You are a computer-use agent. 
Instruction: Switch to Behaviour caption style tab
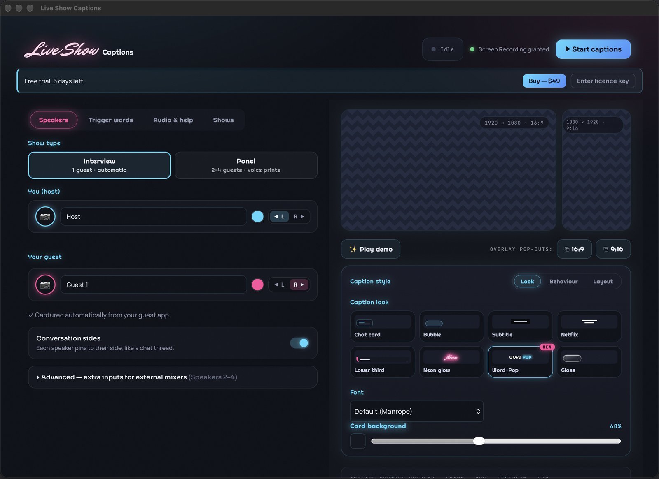pos(563,281)
